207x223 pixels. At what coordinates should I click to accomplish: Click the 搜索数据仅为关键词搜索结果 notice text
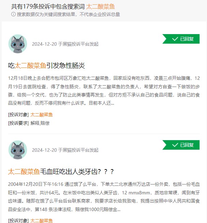(69, 14)
